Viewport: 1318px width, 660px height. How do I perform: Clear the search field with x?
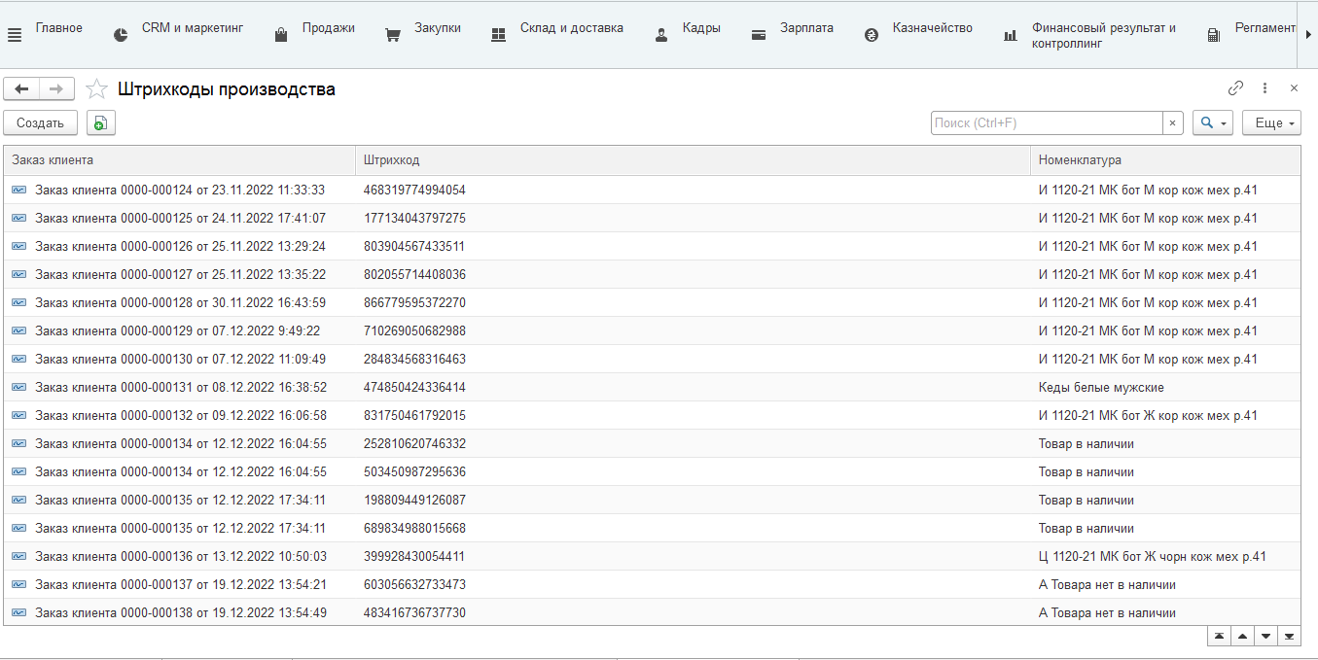point(1172,123)
